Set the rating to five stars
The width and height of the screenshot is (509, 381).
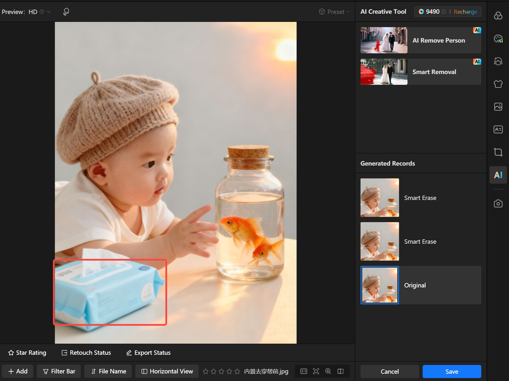pyautogui.click(x=237, y=371)
